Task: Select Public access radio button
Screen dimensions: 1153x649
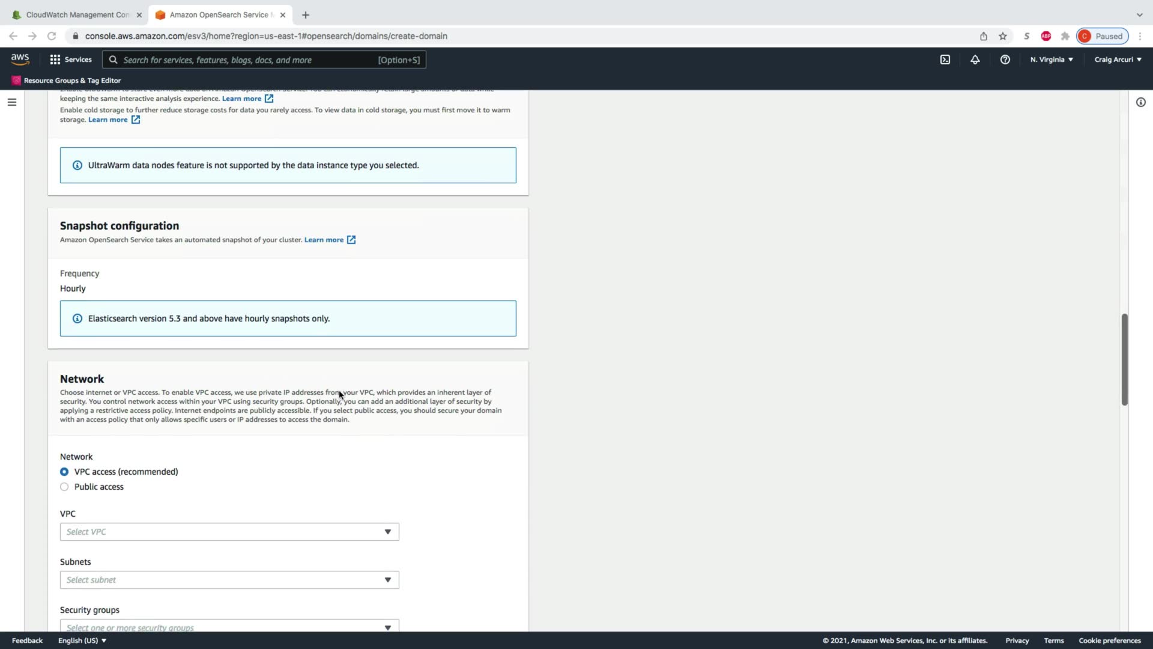Action: (x=64, y=487)
